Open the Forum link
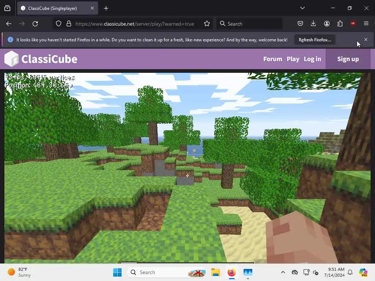This screenshot has height=281, width=375. [x=272, y=59]
